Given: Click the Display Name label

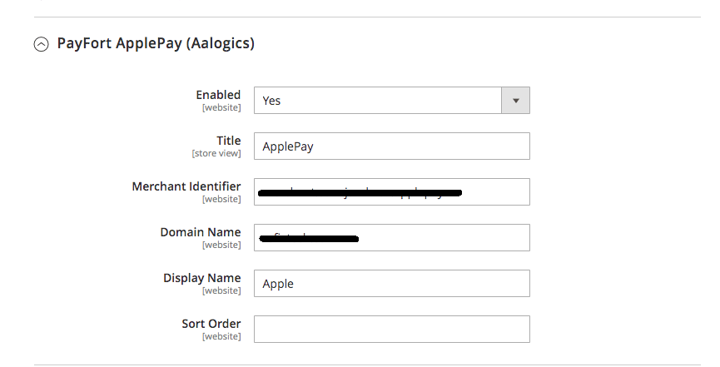Looking at the screenshot, I should (x=202, y=278).
